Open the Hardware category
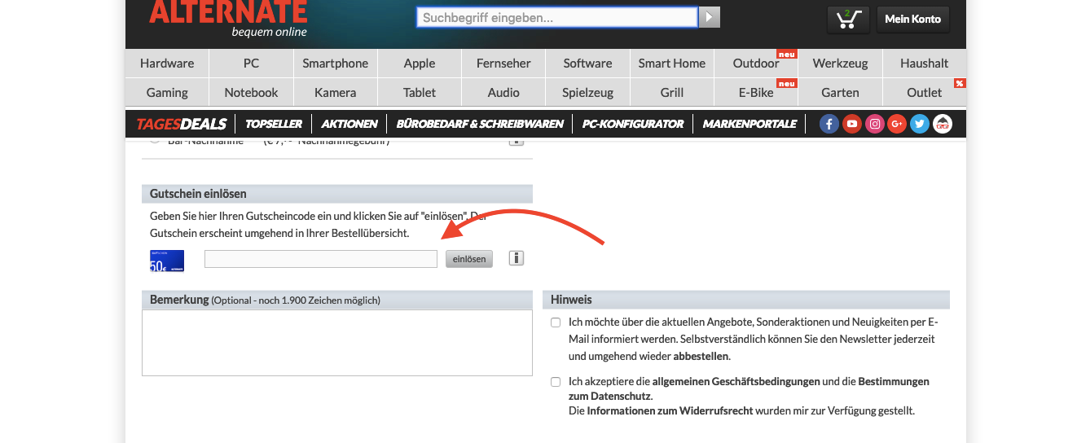 point(167,63)
